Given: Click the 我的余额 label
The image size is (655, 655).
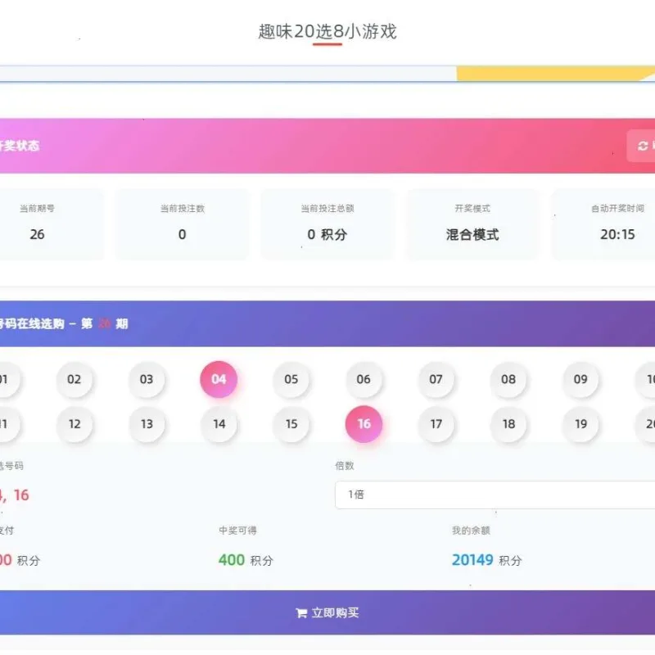Looking at the screenshot, I should [x=471, y=531].
